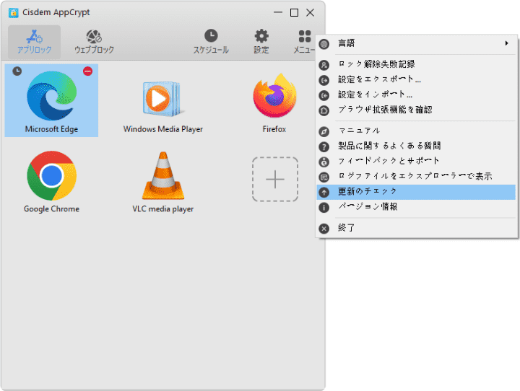520x391 pixels.
Task: Click the Cisdem AppCrypt title bar icon
Action: [x=13, y=12]
